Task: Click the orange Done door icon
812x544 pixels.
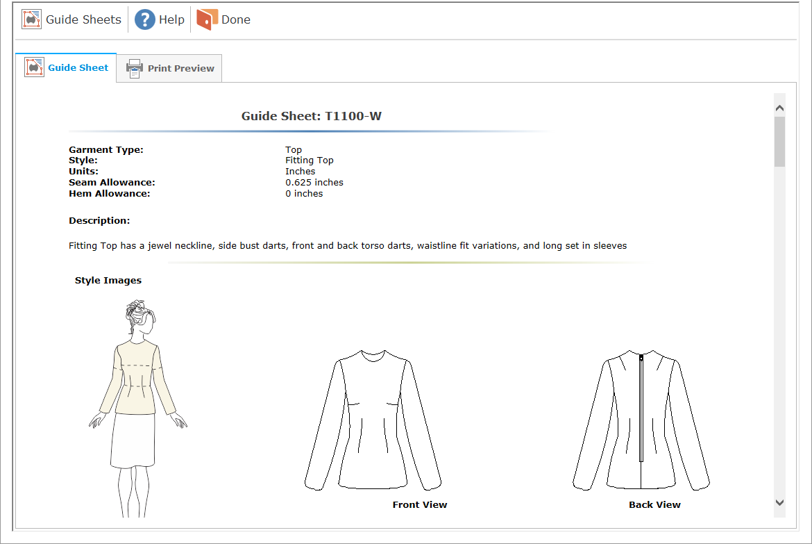Action: [x=207, y=19]
